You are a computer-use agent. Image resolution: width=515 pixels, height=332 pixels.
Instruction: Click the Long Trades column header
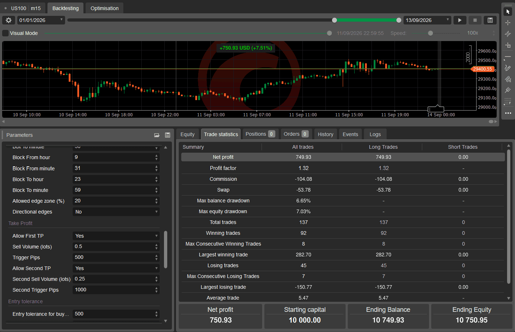tap(383, 147)
